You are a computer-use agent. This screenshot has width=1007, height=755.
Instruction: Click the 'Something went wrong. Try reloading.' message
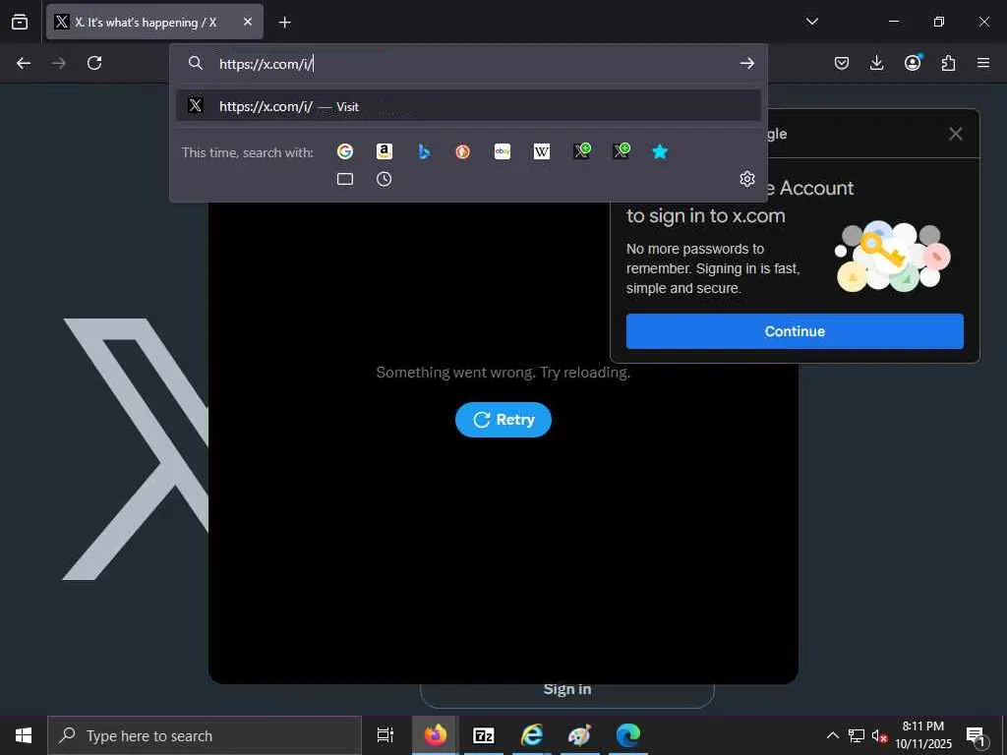coord(503,373)
